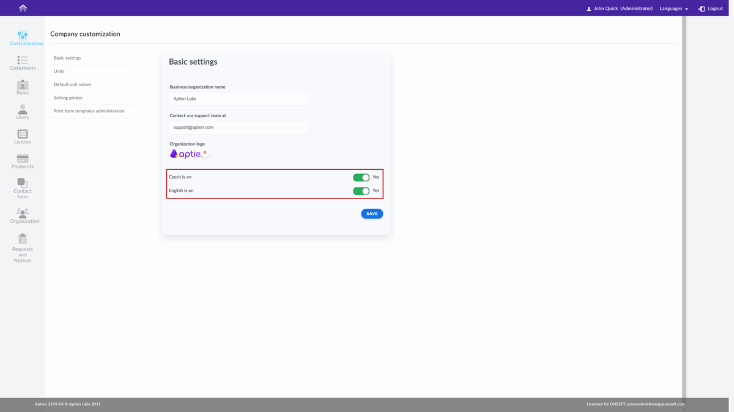
Task: Click the English is on label
Action: click(181, 190)
